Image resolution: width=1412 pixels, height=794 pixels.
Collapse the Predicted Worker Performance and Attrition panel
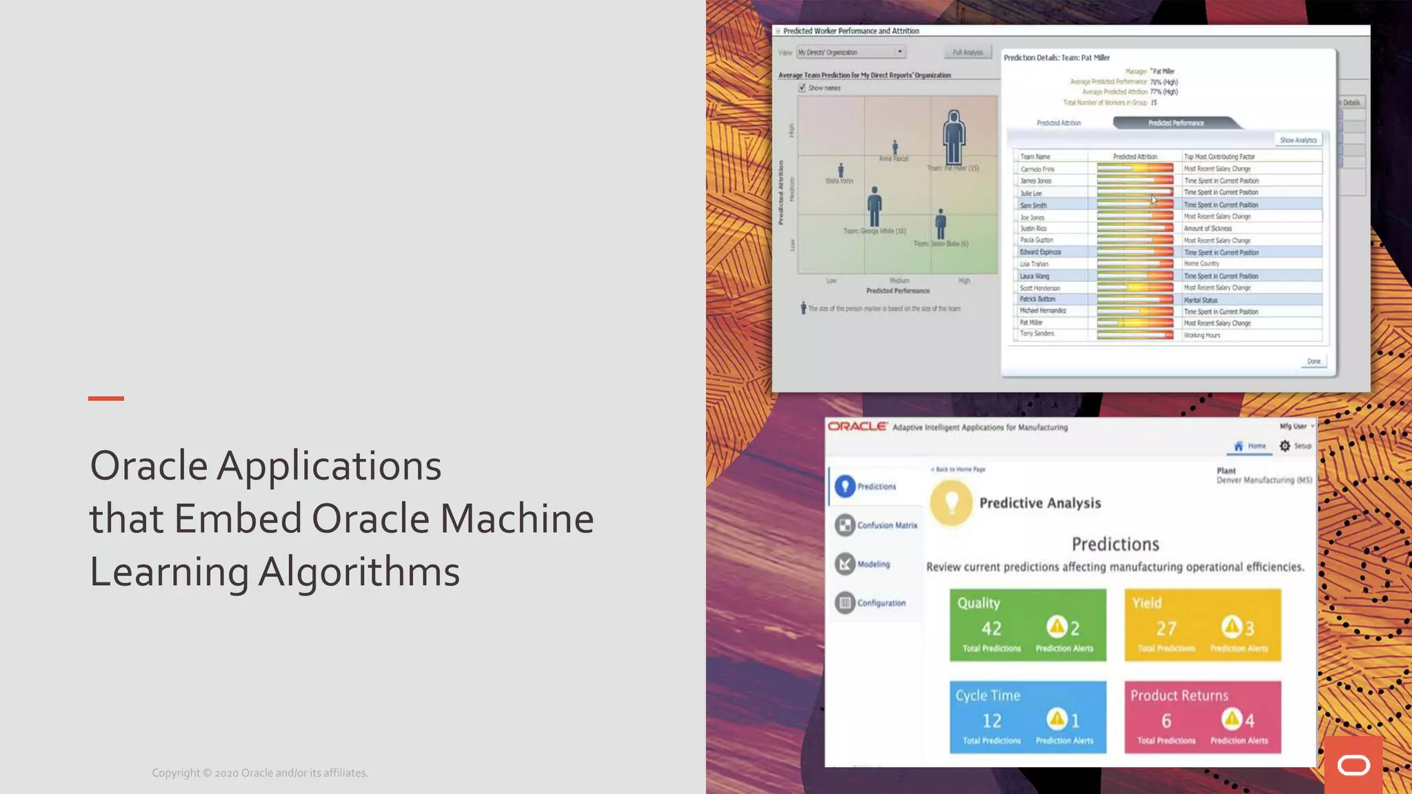(x=778, y=31)
